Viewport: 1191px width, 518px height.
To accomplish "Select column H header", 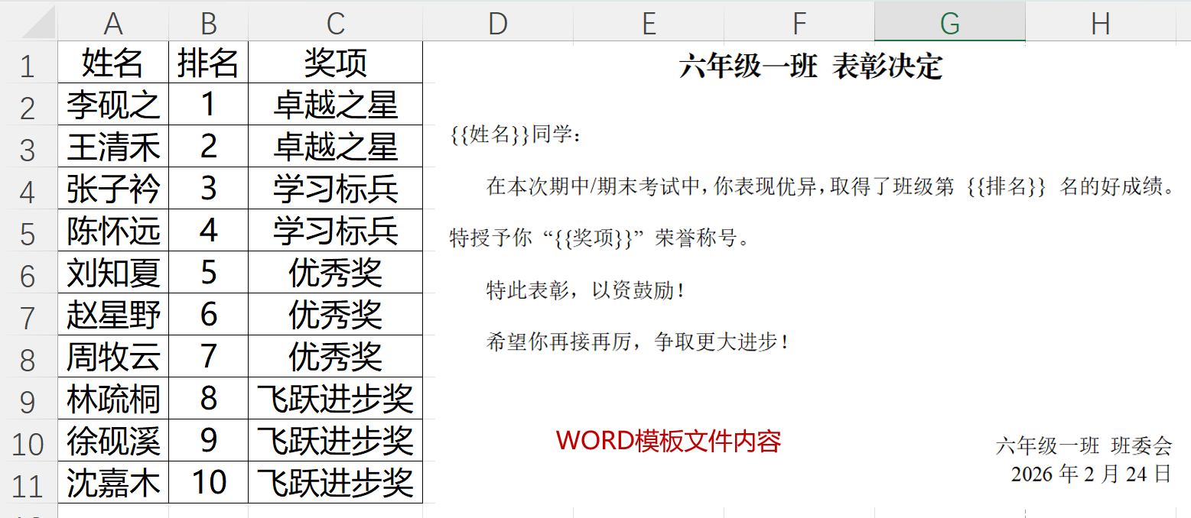I will pos(1100,24).
